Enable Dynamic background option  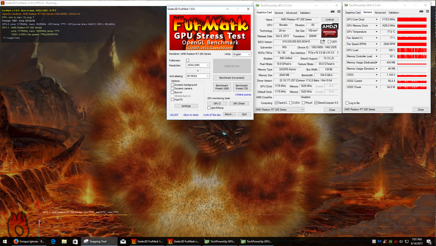click(172, 84)
